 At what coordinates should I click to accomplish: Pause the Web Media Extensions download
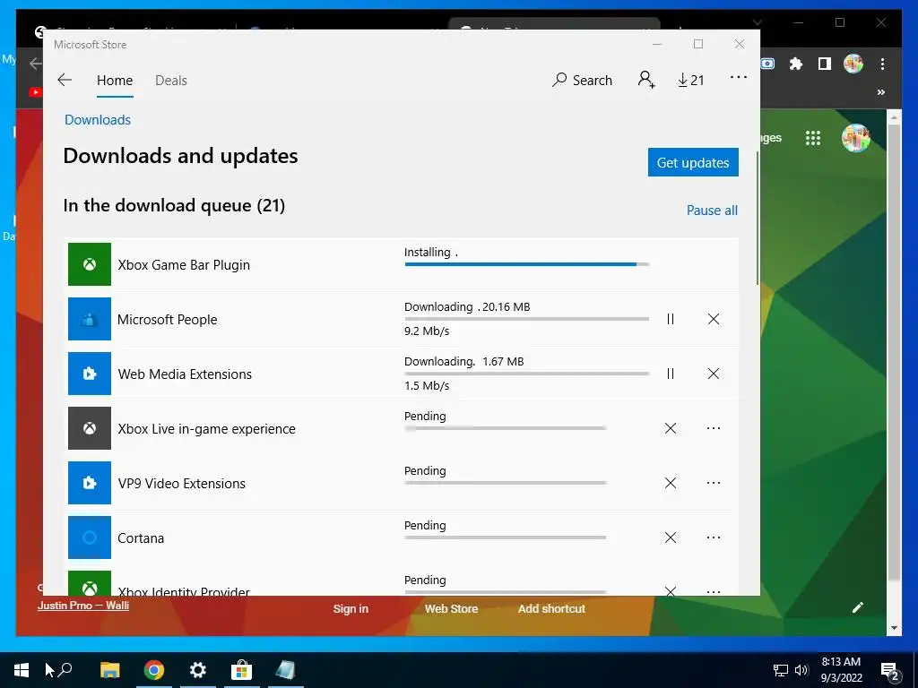pyautogui.click(x=671, y=374)
